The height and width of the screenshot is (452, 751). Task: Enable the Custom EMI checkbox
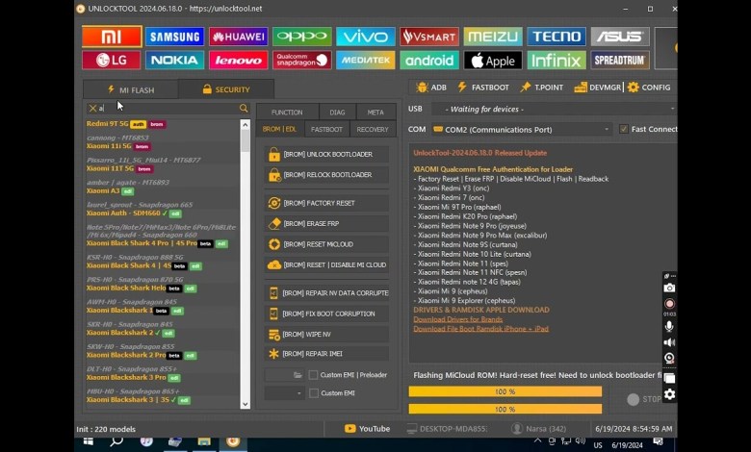click(313, 393)
